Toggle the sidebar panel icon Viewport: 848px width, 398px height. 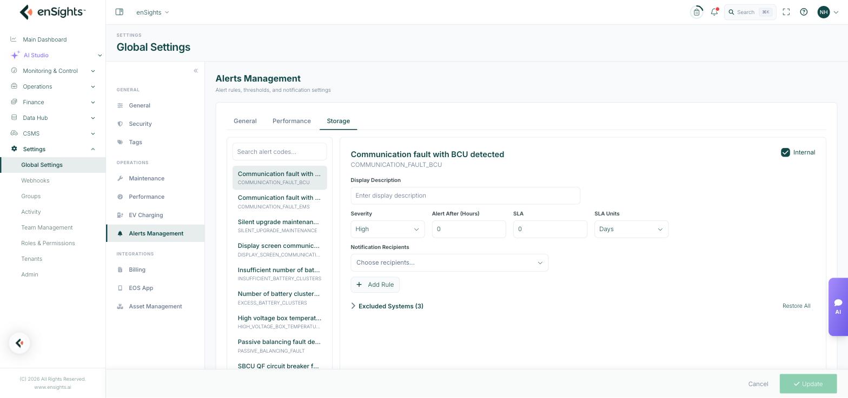(120, 12)
